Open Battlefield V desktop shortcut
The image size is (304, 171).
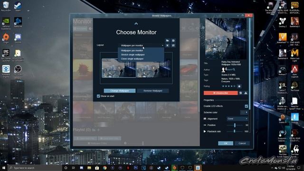(283, 38)
